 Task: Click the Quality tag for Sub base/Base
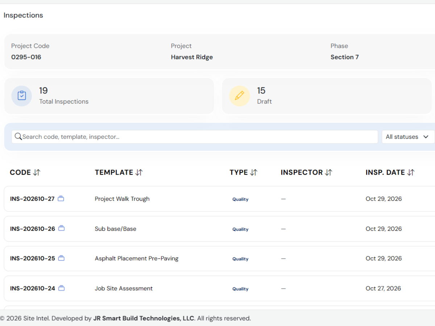[240, 229]
